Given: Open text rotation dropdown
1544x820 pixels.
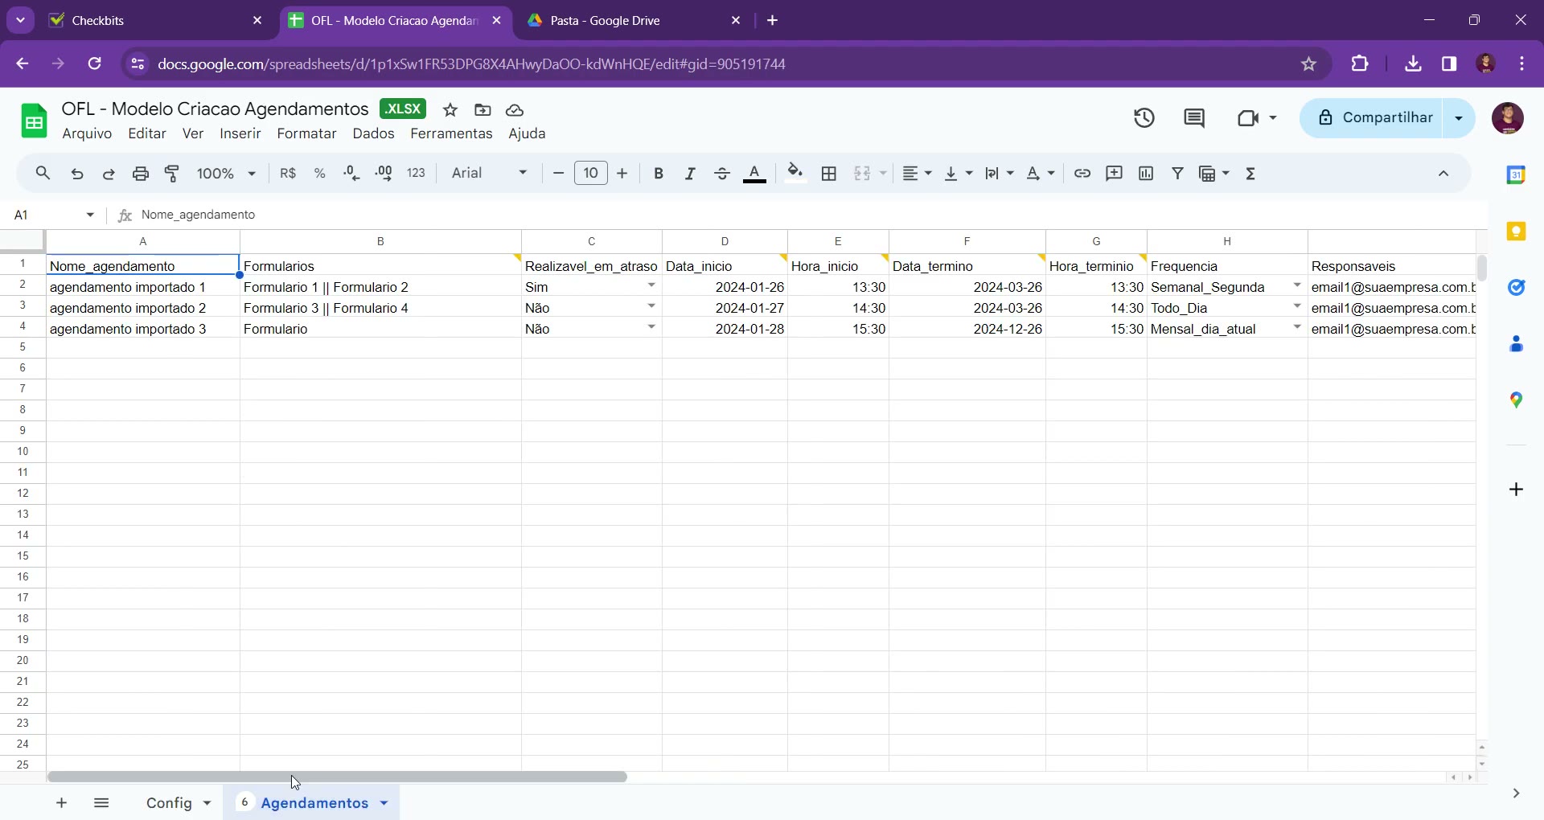Looking at the screenshot, I should (x=1041, y=174).
